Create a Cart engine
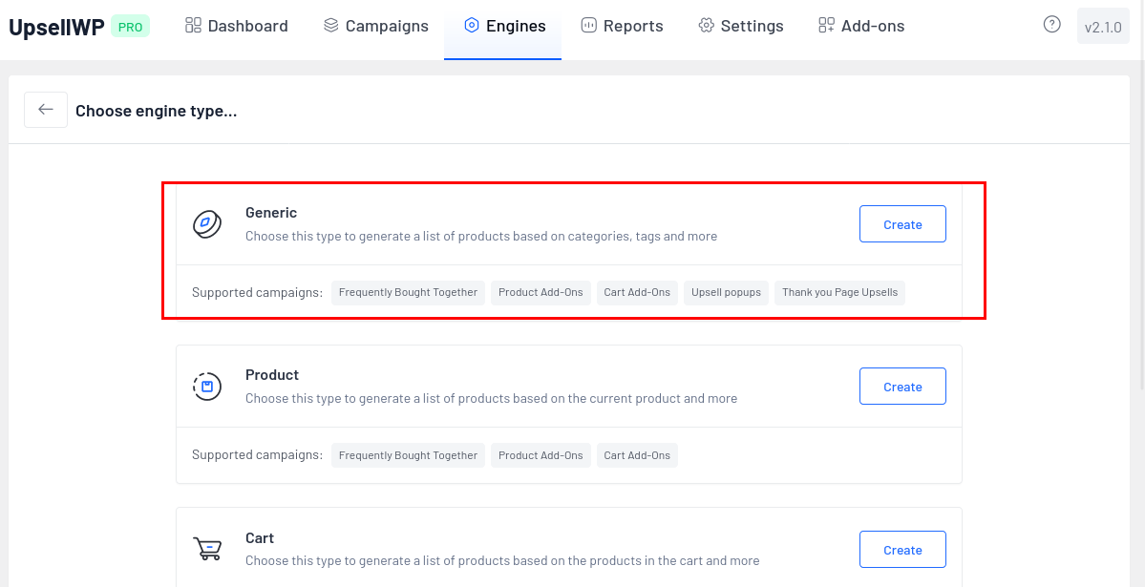The width and height of the screenshot is (1145, 587). 902,550
